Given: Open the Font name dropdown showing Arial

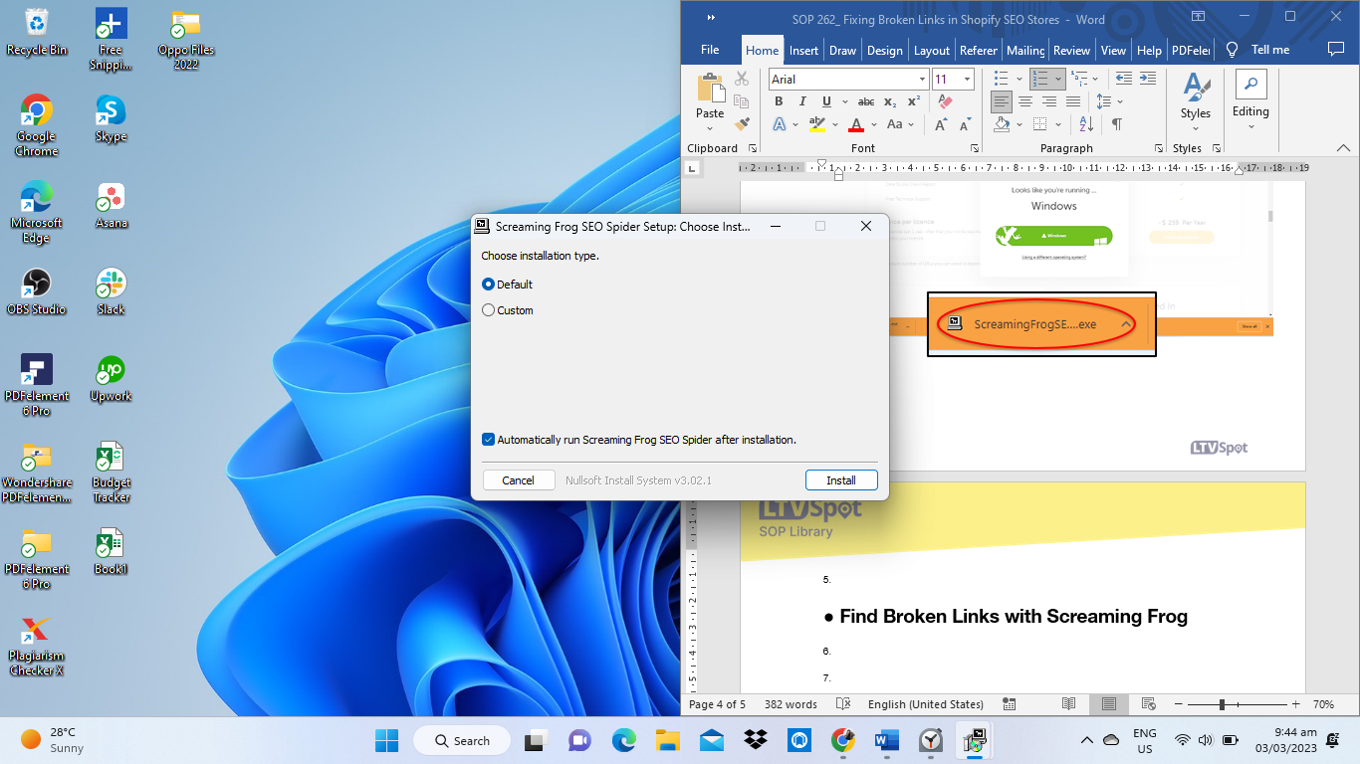Looking at the screenshot, I should [x=922, y=79].
